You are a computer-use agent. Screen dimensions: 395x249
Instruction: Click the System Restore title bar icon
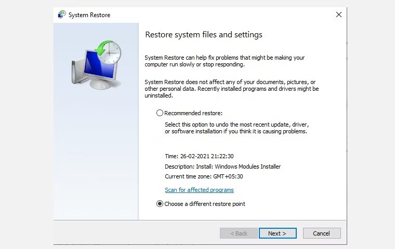click(x=62, y=15)
